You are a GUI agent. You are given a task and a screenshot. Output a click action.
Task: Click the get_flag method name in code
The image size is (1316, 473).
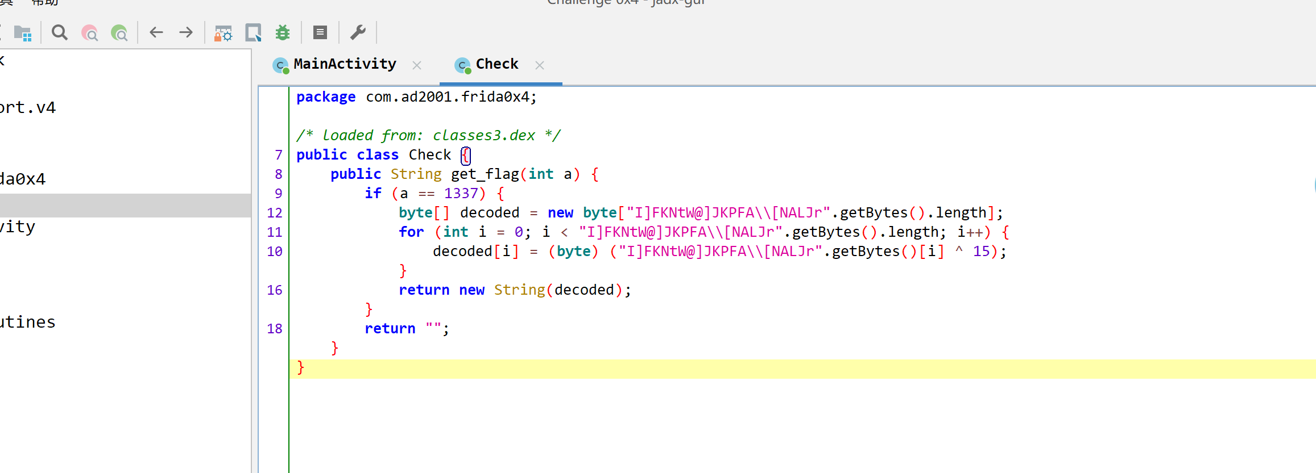click(485, 174)
